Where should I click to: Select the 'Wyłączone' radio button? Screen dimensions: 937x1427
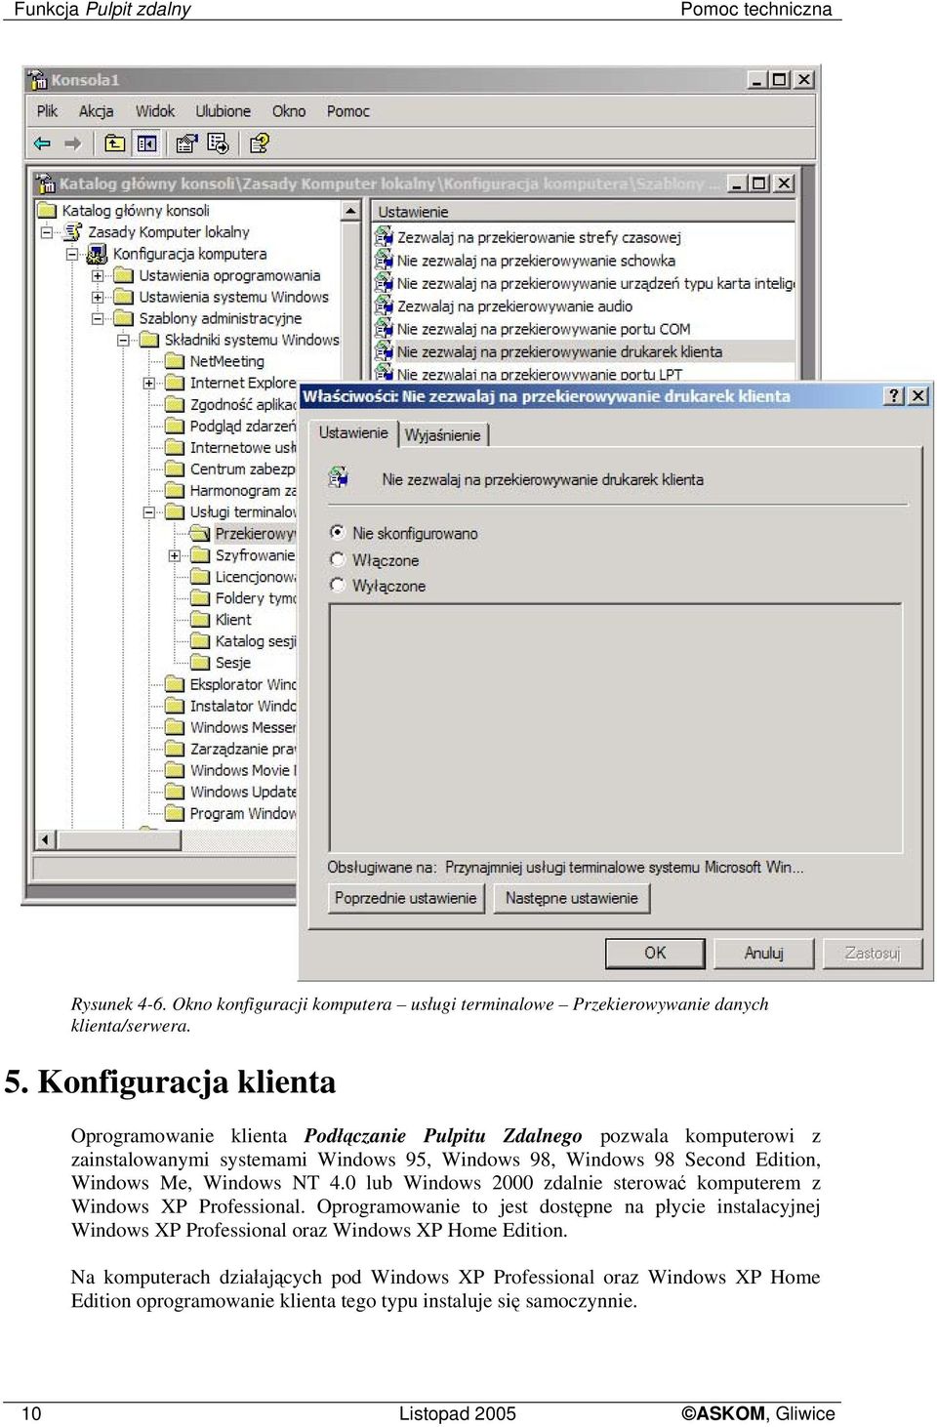[338, 586]
